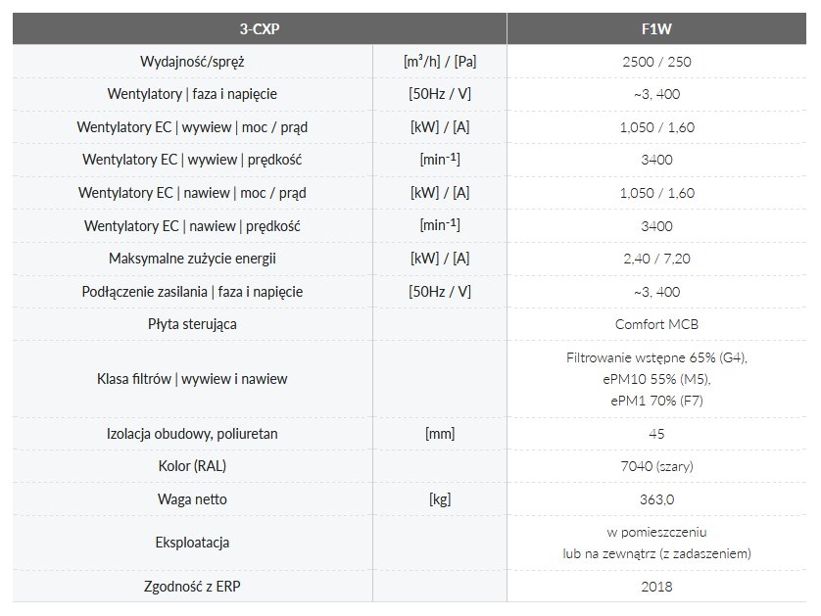Click the [m³/h] / [Pa] unit cell
The image size is (821, 616).
pyautogui.click(x=440, y=62)
